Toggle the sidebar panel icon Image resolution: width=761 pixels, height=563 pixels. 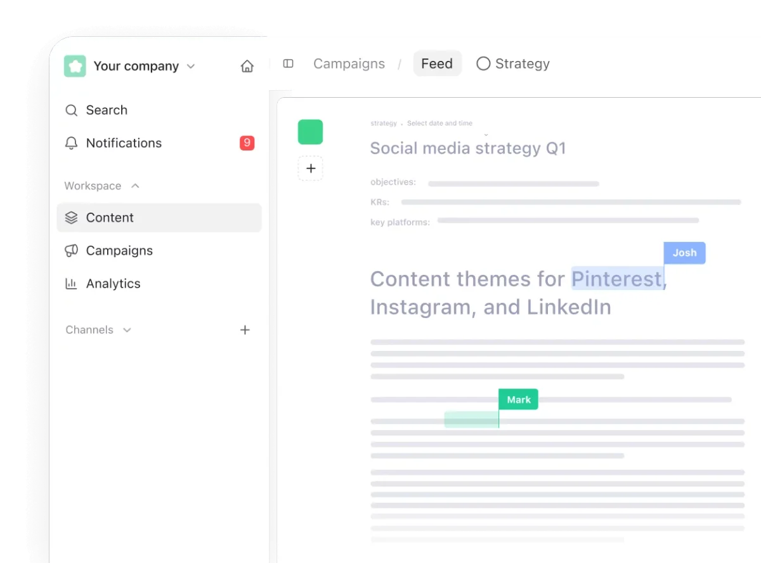(x=288, y=63)
